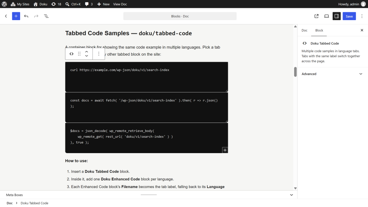Image resolution: width=368 pixels, height=207 pixels.
Task: Click the View Doc link
Action: (120, 4)
